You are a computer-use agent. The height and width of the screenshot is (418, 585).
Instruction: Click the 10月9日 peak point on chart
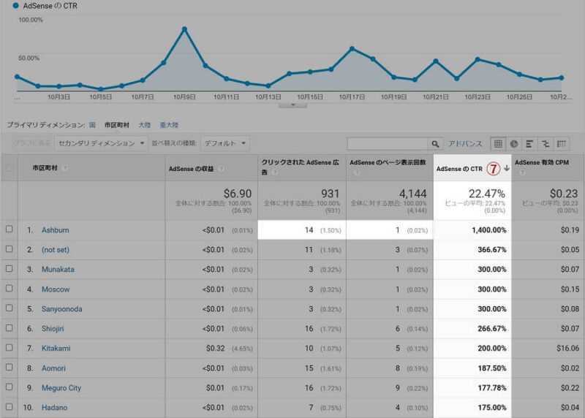185,28
